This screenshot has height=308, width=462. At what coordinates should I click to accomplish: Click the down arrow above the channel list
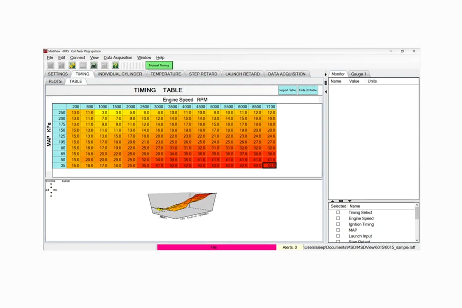[350, 201]
